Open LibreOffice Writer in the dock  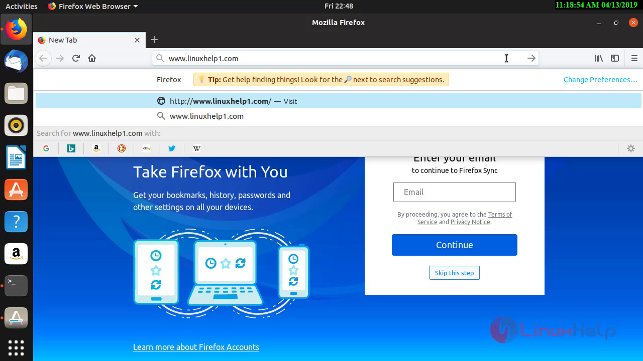point(16,157)
